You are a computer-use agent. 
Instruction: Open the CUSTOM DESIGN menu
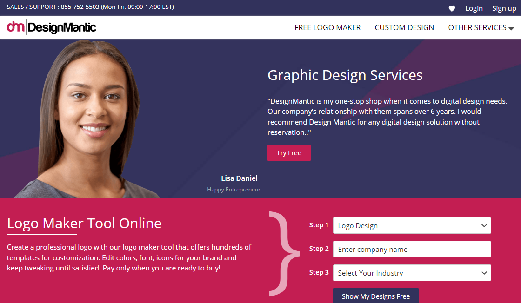(404, 27)
